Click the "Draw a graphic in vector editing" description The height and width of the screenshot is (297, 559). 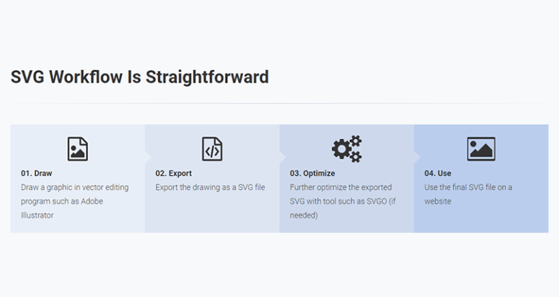tap(75, 187)
